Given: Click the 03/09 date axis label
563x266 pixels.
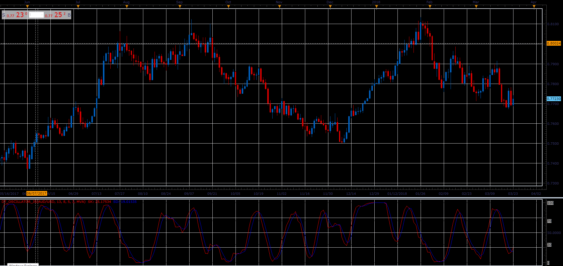Looking at the screenshot, I should click(490, 194).
